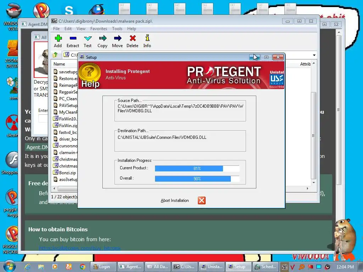Select the driver_boo file entry
363x272 pixels.
pyautogui.click(x=66, y=139)
